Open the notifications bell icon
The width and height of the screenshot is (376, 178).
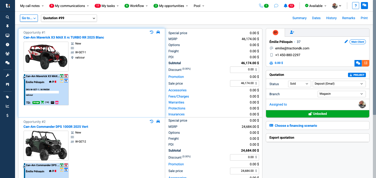pos(286,6)
